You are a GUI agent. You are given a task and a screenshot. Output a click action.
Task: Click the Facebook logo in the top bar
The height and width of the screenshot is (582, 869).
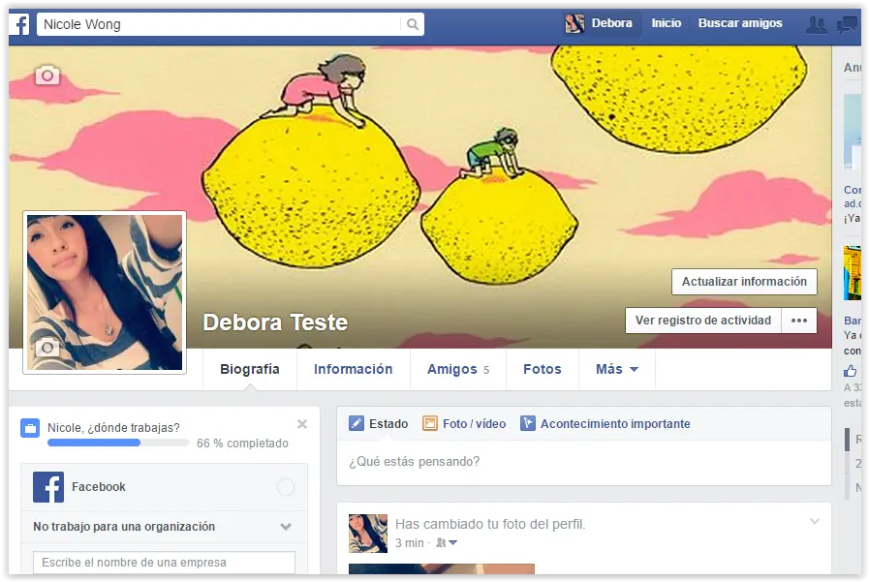[19, 24]
